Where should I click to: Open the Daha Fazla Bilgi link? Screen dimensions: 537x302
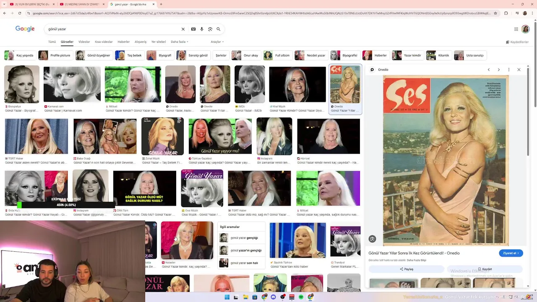click(416, 260)
